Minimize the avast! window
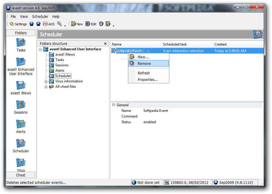Screen dimensions: 272x194 coord(238,7)
